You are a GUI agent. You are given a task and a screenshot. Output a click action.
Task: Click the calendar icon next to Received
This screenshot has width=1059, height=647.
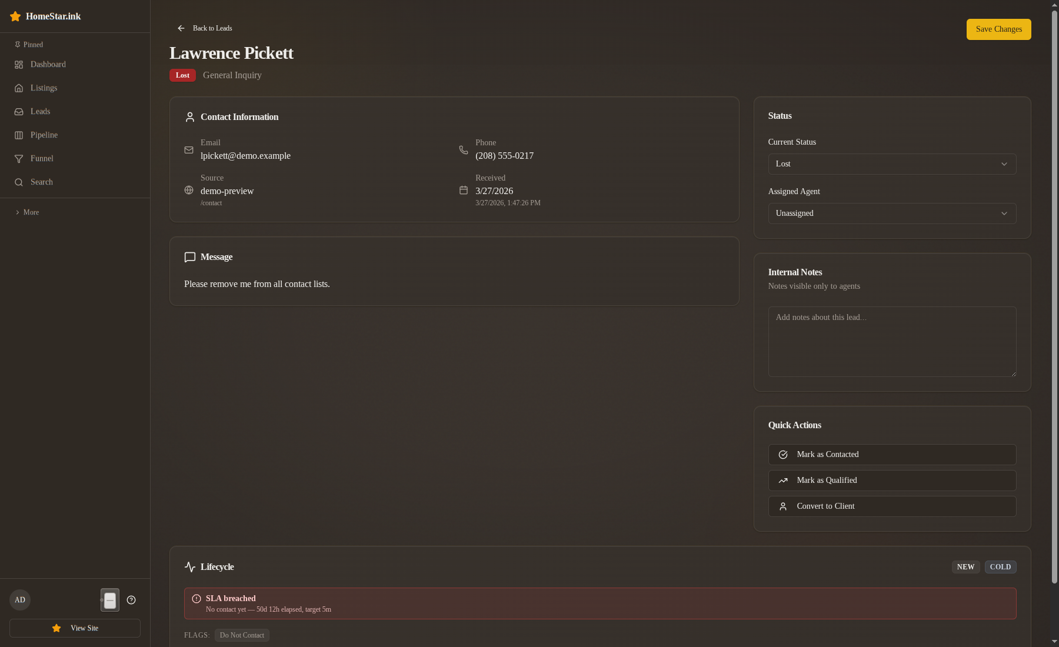[464, 190]
